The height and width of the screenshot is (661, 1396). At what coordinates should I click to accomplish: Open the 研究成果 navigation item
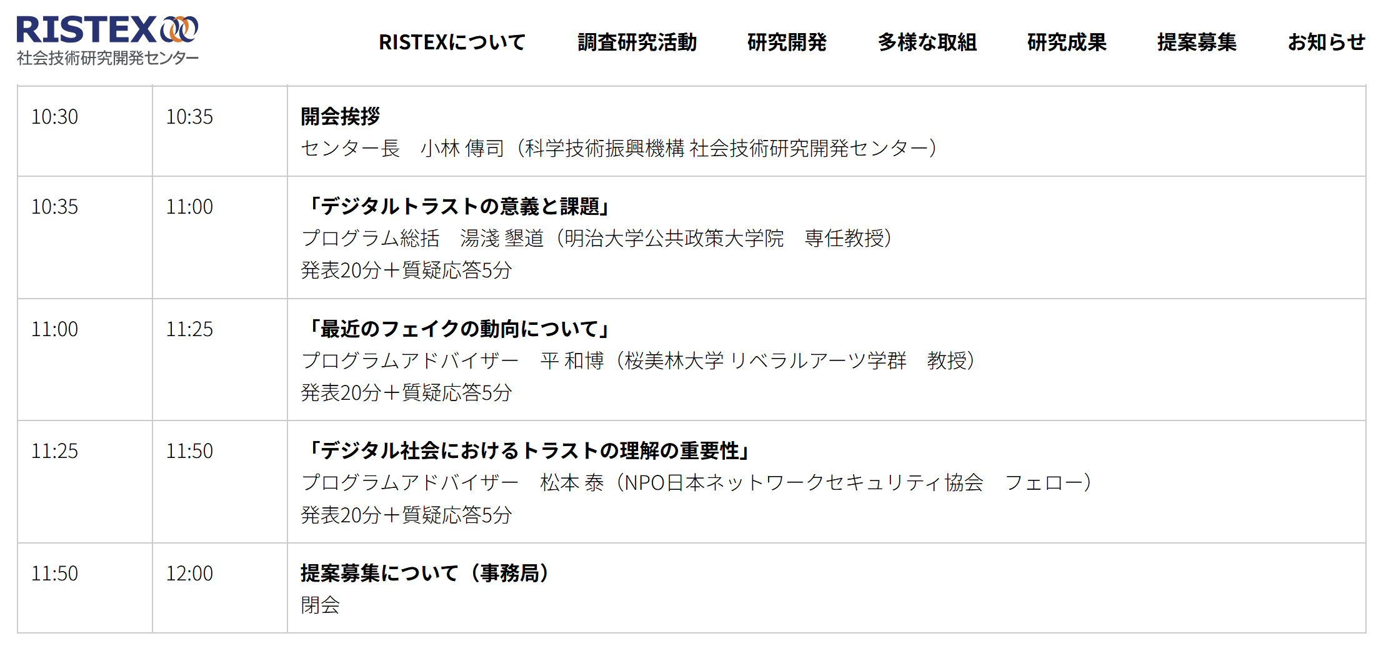(1067, 42)
